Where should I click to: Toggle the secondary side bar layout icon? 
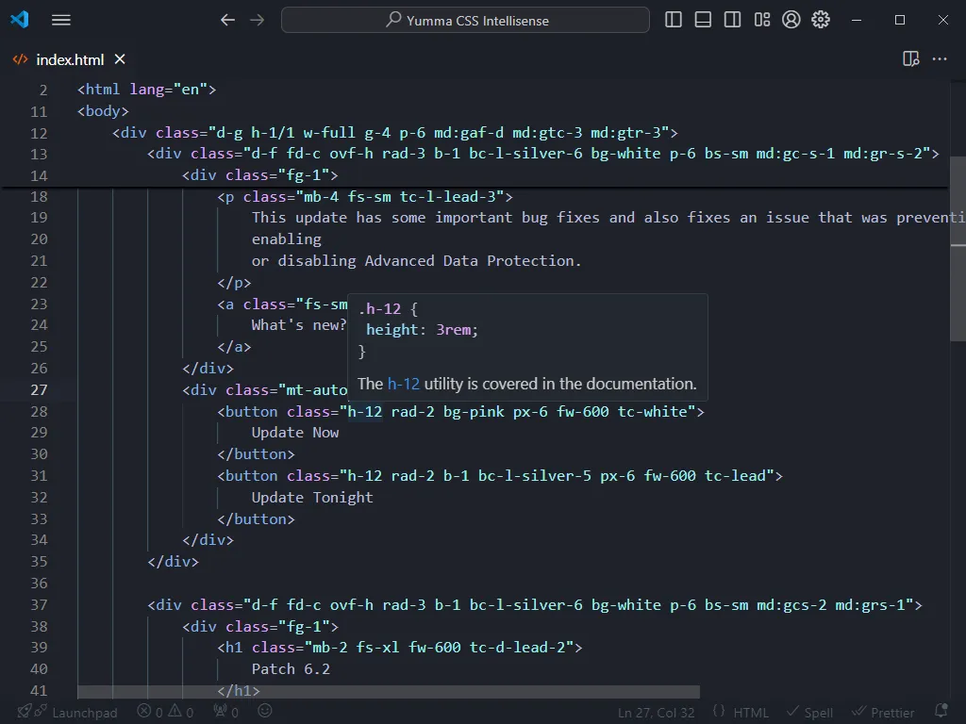pos(732,21)
